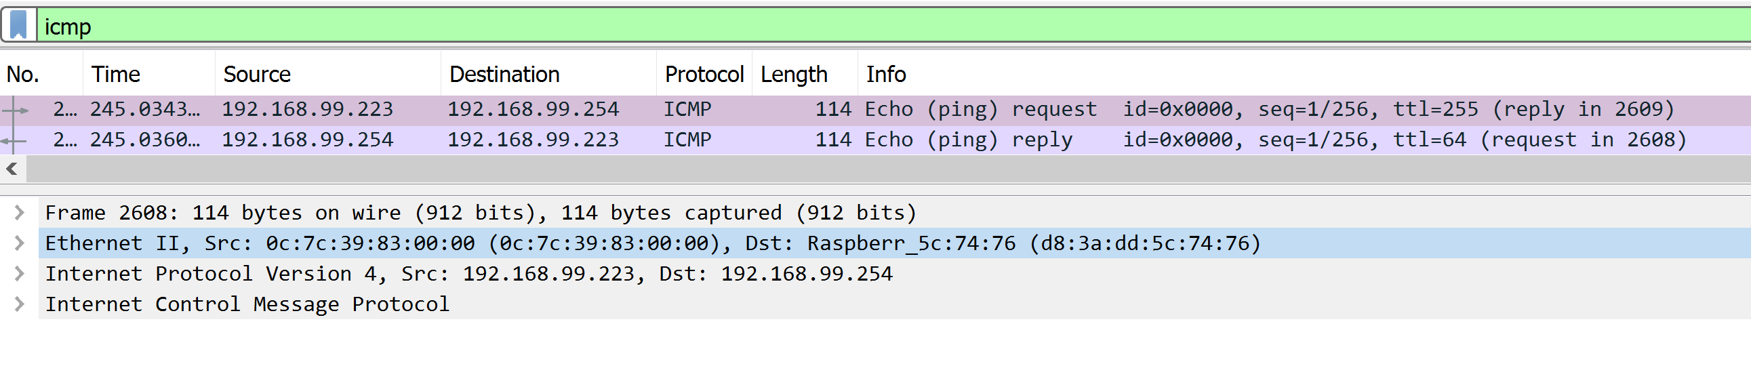
Task: Expand the Ethernet II section
Action: pyautogui.click(x=20, y=243)
